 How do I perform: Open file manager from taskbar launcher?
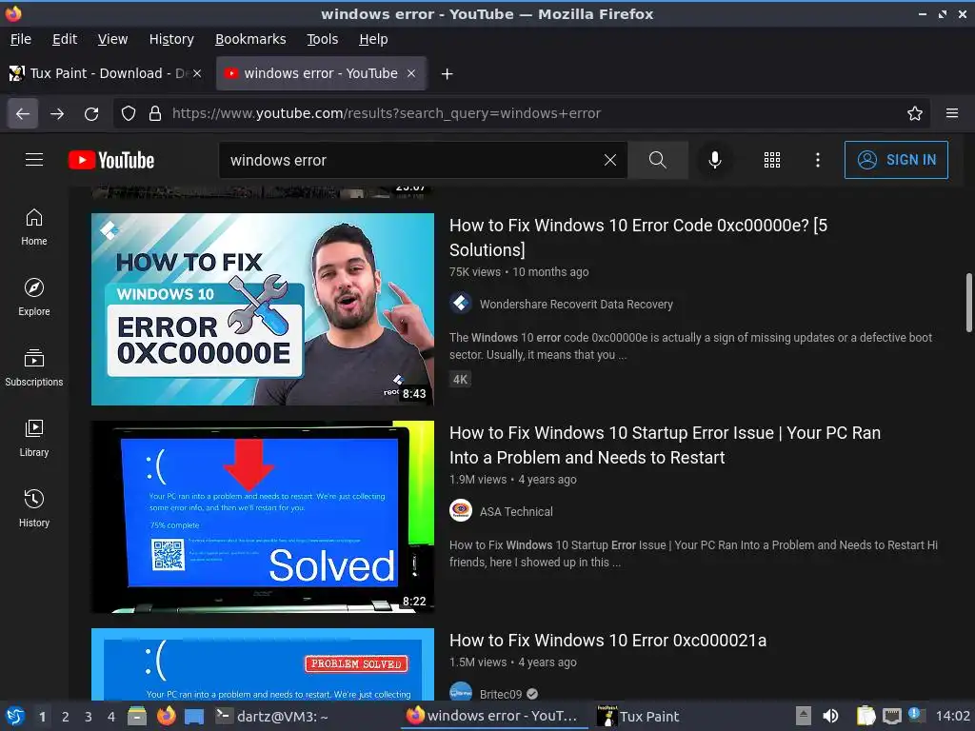(x=137, y=716)
